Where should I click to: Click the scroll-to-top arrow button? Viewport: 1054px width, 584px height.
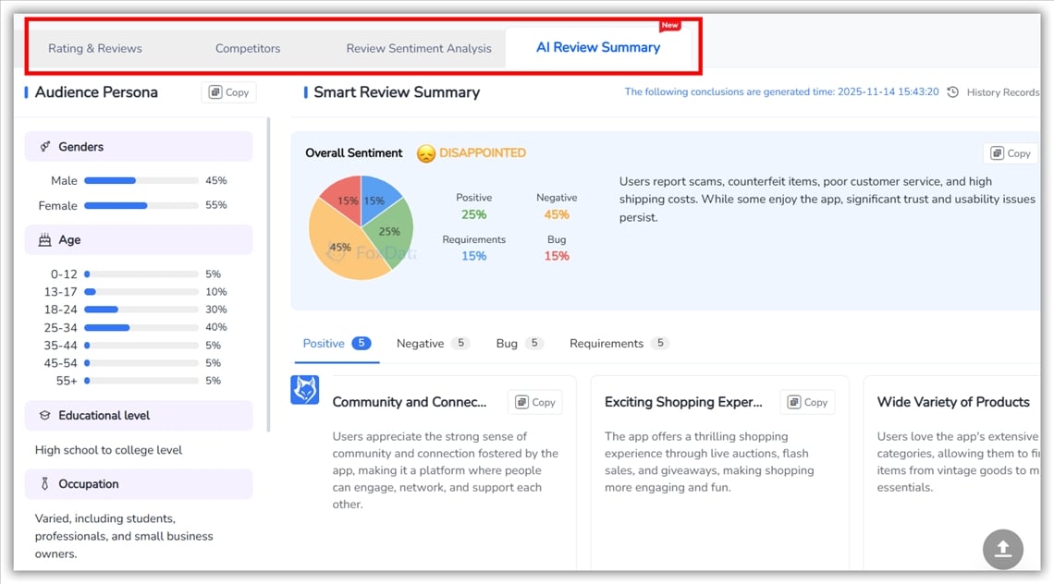point(1002,549)
